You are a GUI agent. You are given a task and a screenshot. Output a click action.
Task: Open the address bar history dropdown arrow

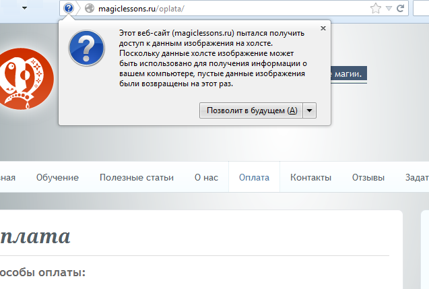(x=389, y=9)
